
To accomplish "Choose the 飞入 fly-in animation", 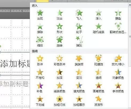I will click(x=79, y=15).
